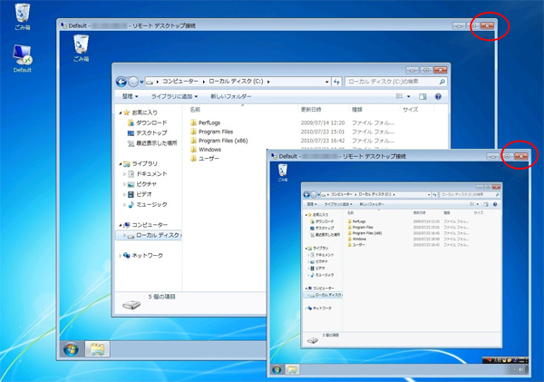Select ピクチャ in the large Explorer sidebar
The width and height of the screenshot is (544, 382).
(x=142, y=184)
